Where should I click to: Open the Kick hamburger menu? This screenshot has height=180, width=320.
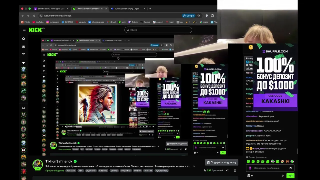pos(24,30)
